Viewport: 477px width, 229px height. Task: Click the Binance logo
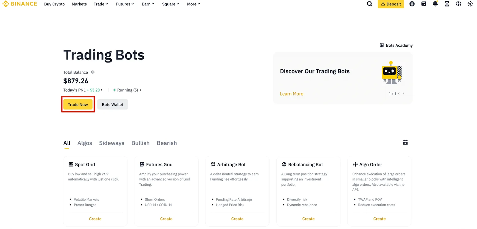pos(20,4)
